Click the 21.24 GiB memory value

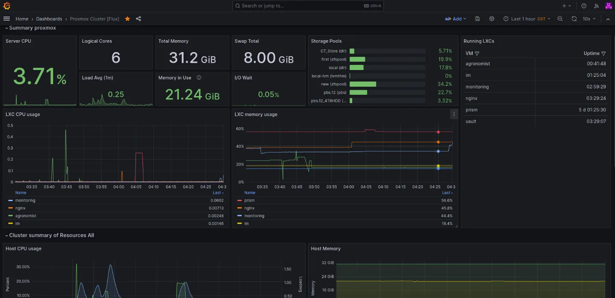coord(192,95)
